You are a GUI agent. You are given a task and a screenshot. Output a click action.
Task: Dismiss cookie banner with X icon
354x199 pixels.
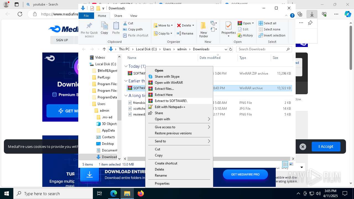coord(303,147)
